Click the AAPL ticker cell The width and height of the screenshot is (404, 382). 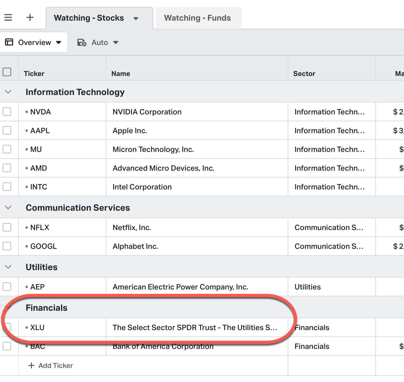pyautogui.click(x=62, y=131)
